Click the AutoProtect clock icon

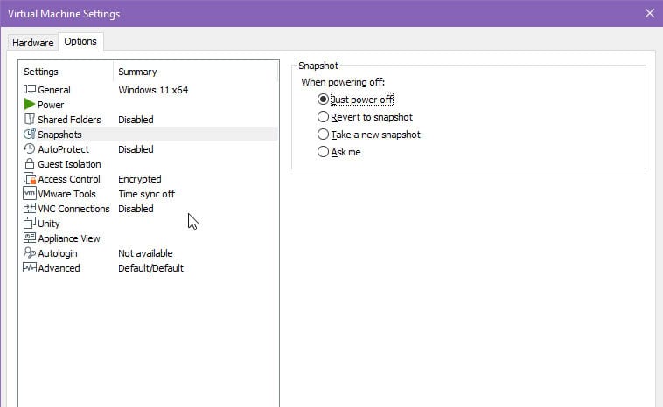pyautogui.click(x=30, y=149)
